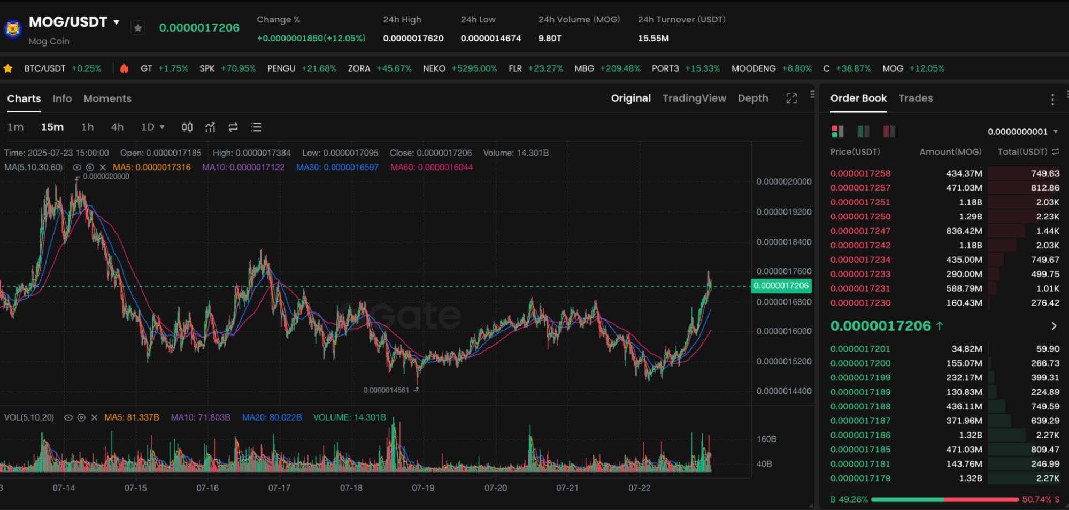Open chart panel menu lines icon
The height and width of the screenshot is (510, 1069).
[x=812, y=94]
